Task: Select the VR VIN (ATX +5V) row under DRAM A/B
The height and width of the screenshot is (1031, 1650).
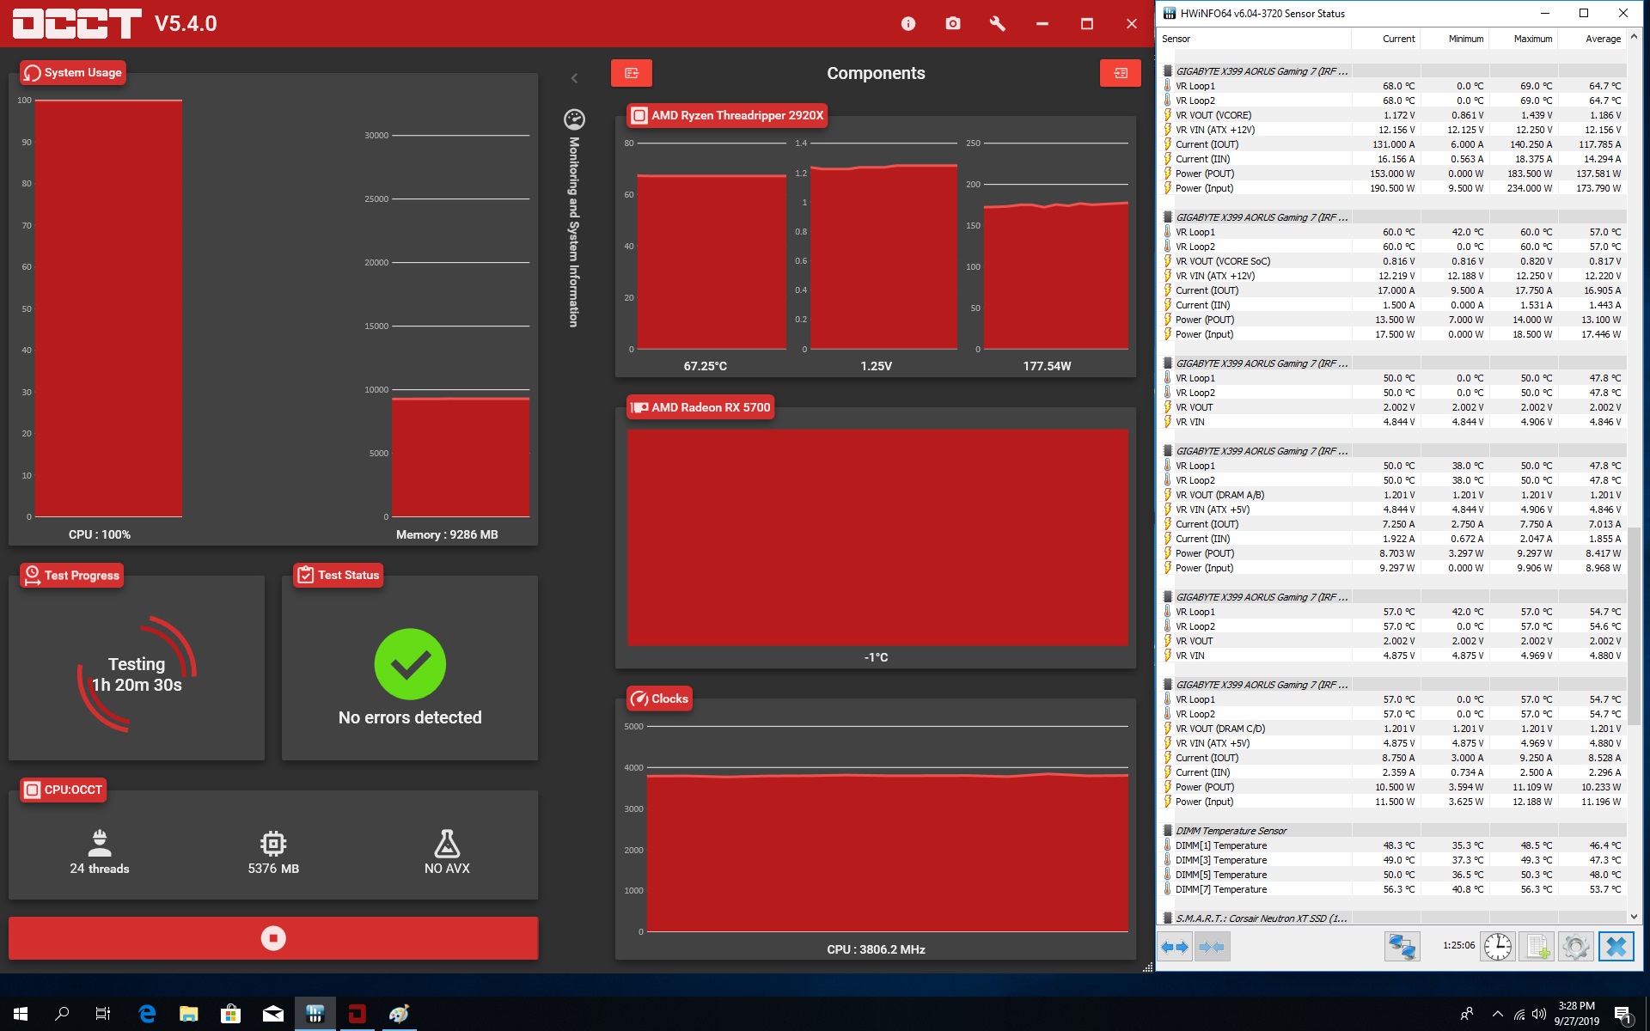Action: click(x=1392, y=509)
